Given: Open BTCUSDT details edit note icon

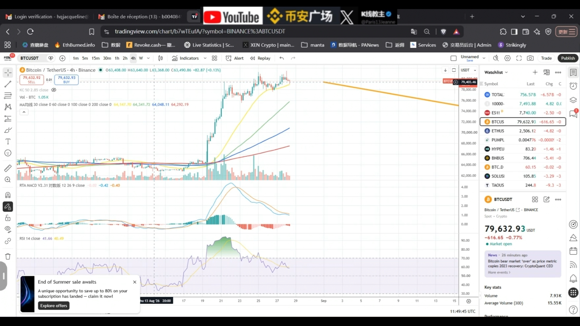Looking at the screenshot, I should (546, 200).
